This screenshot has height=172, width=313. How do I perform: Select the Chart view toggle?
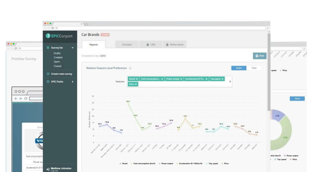coord(239,68)
